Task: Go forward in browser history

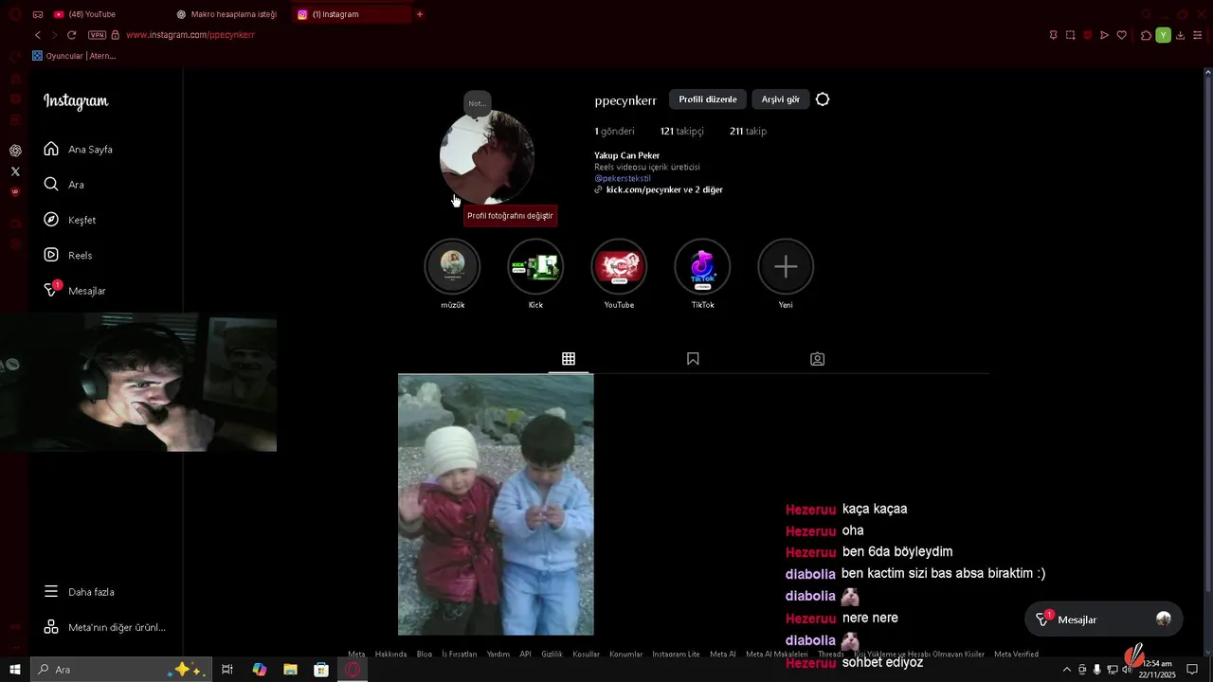Action: pos(54,35)
